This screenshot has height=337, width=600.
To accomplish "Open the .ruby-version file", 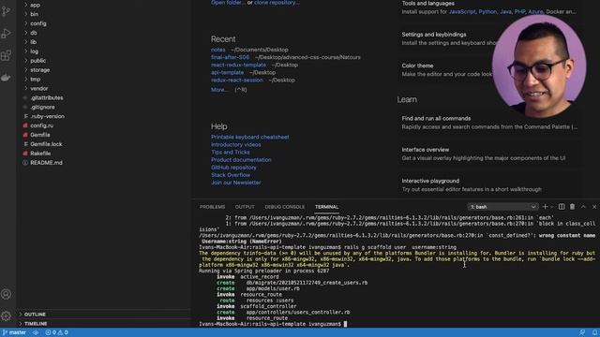I will 47,116.
